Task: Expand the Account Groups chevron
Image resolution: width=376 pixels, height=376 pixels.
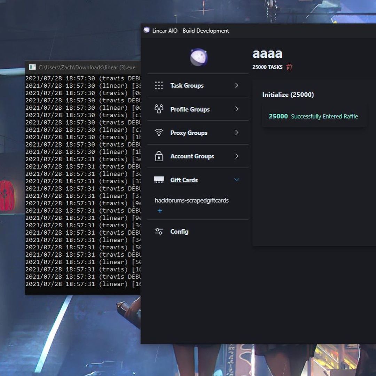Action: point(237,156)
